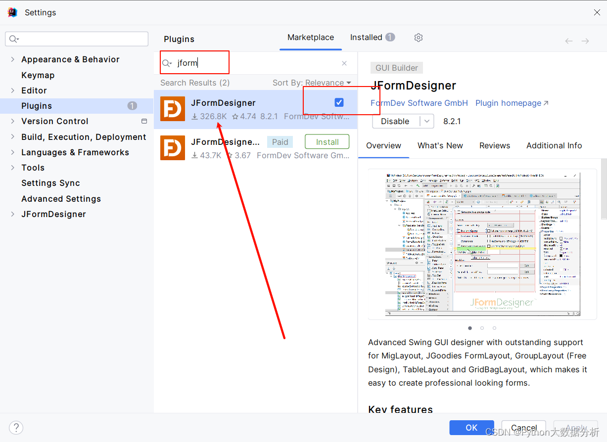Select the first screenshot carousel dot

(470, 328)
